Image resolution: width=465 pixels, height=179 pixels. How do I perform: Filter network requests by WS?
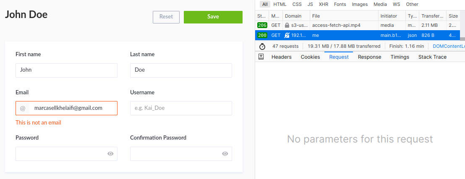(x=397, y=4)
